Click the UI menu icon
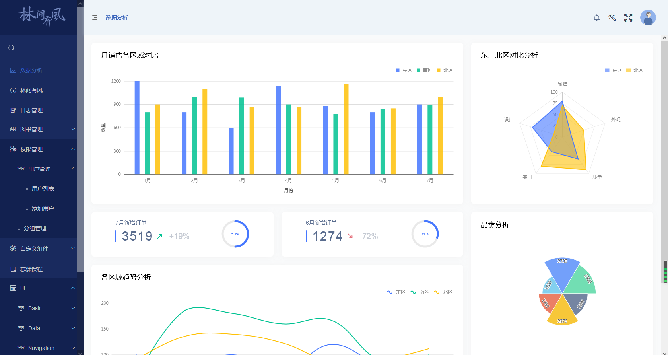The height and width of the screenshot is (356, 668). click(13, 288)
